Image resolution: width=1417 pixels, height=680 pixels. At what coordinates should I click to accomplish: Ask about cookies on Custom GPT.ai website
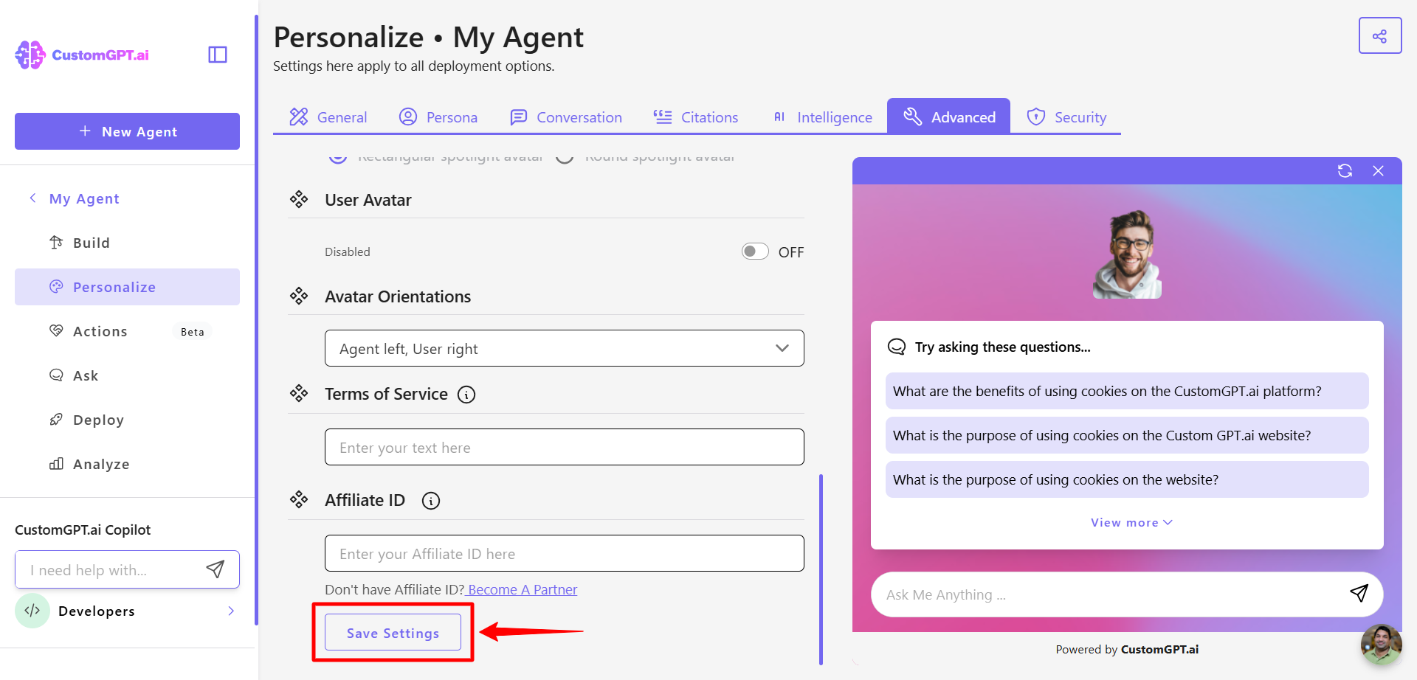[1127, 435]
